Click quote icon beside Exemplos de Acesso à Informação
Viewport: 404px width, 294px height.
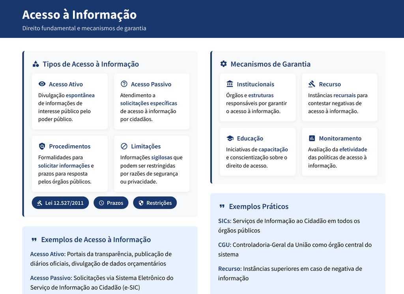[34, 240]
